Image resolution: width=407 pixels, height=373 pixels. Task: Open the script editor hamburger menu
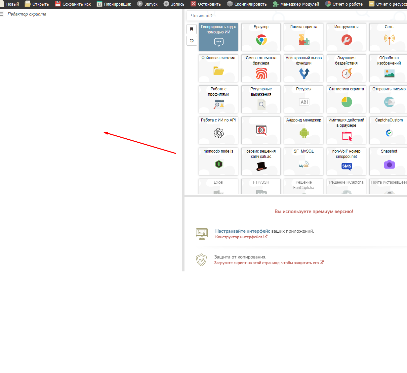pyautogui.click(x=2, y=14)
